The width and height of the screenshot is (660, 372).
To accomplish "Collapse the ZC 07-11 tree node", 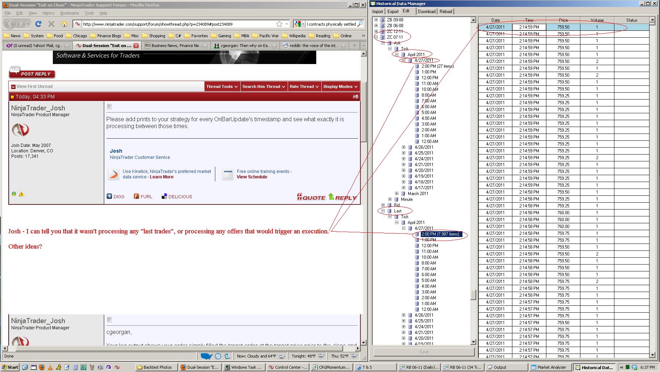I will pos(376,37).
